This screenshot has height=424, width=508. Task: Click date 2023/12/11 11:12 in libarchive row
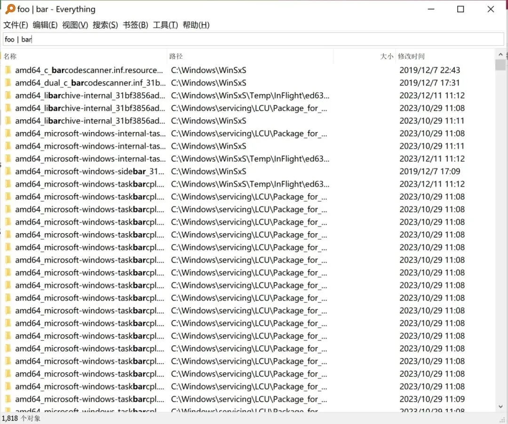tap(432, 95)
